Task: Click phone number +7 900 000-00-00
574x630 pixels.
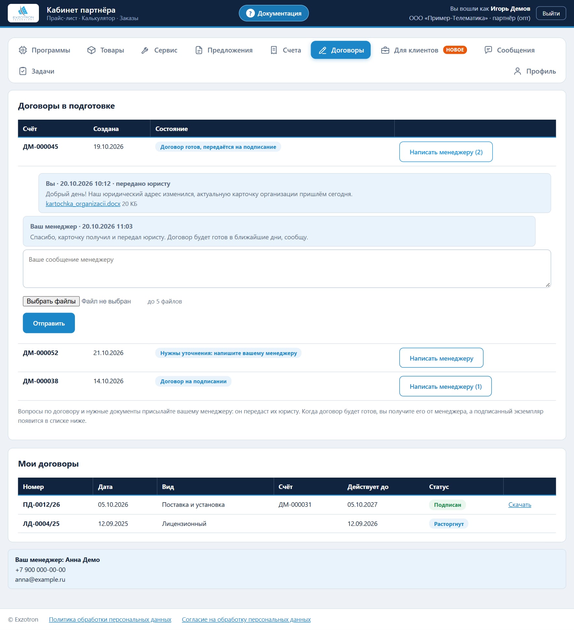Action: [40, 570]
